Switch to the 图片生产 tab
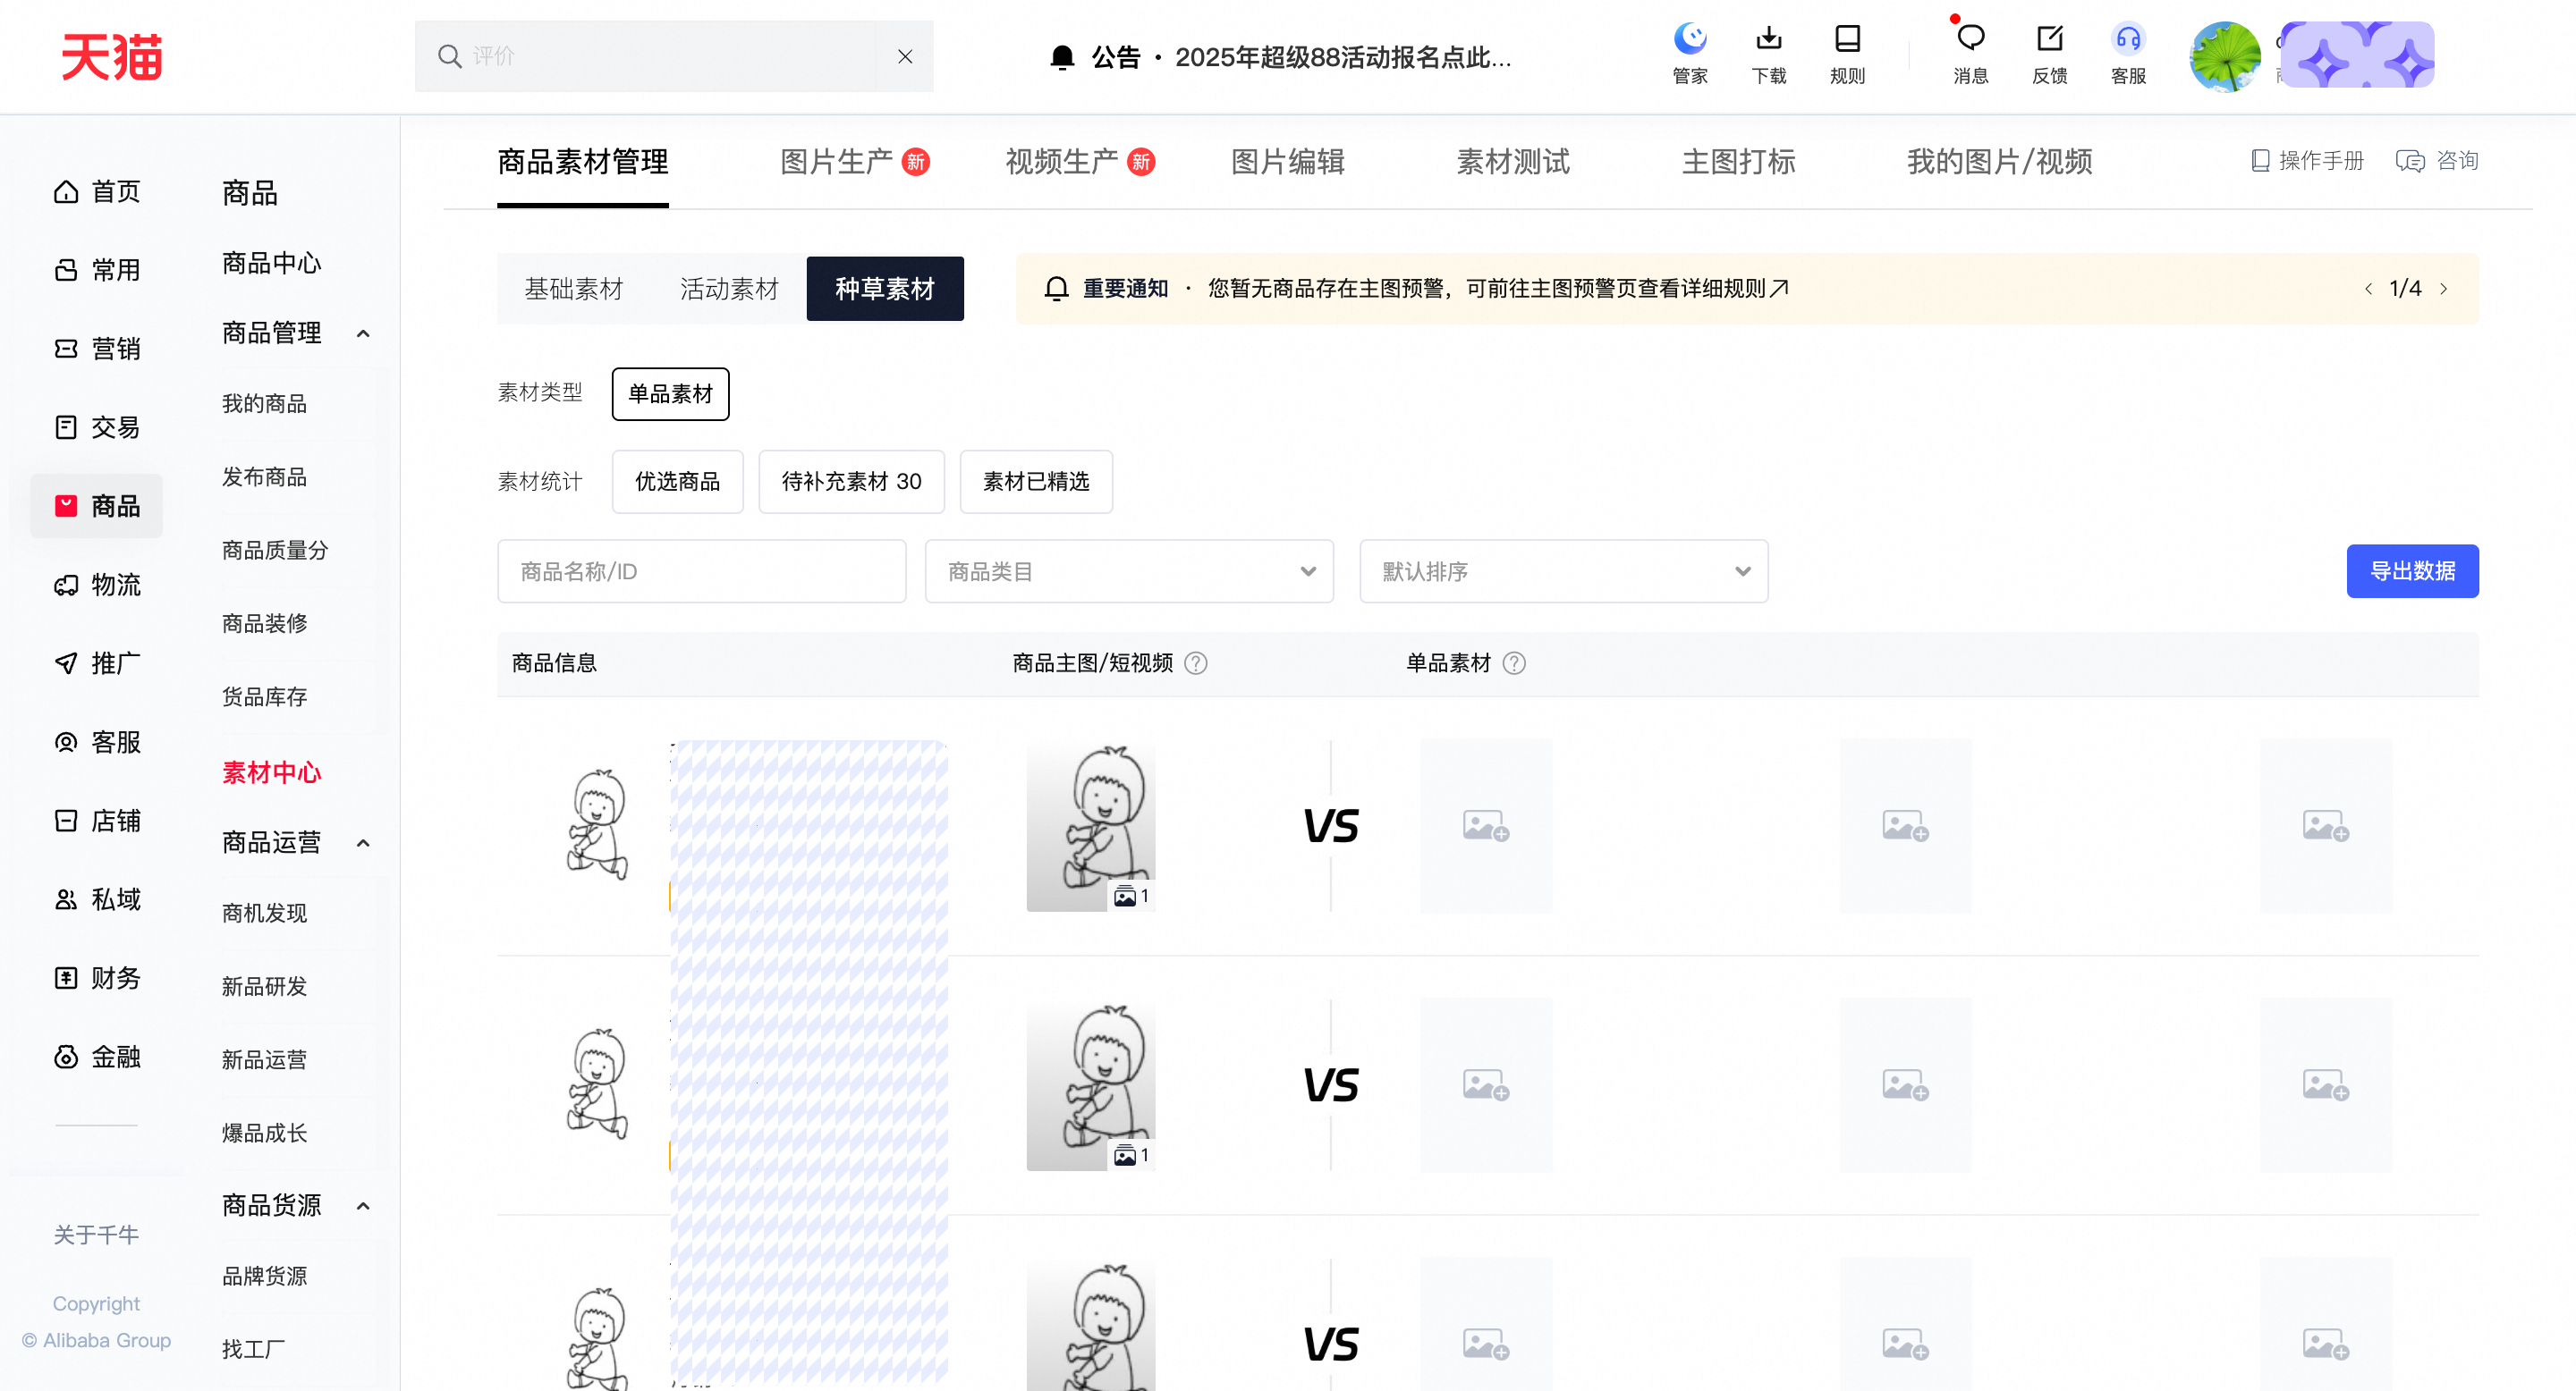Image resolution: width=2576 pixels, height=1391 pixels. click(854, 162)
